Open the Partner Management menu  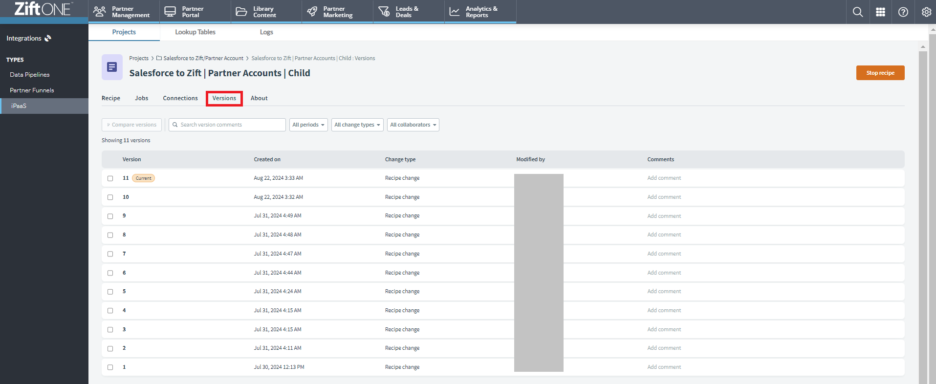pos(124,12)
